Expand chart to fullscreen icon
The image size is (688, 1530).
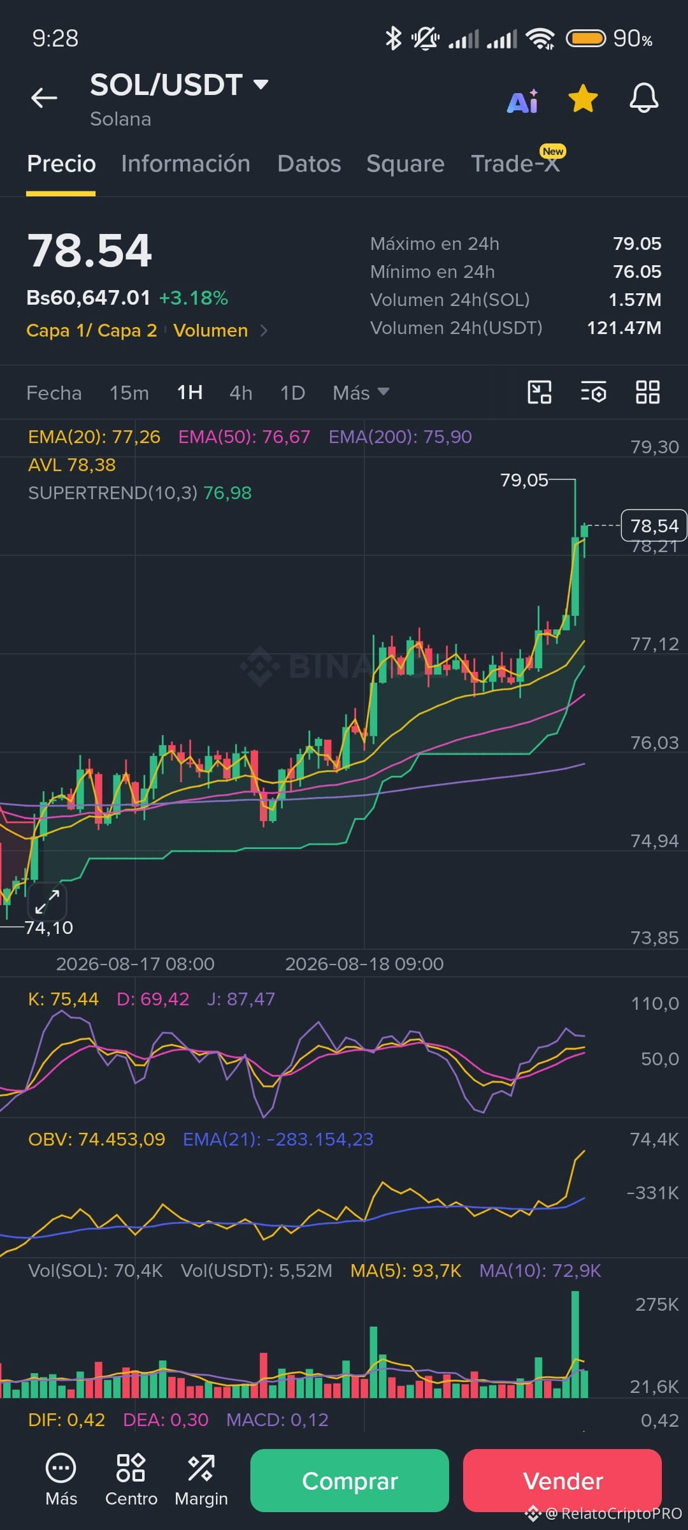tap(48, 901)
